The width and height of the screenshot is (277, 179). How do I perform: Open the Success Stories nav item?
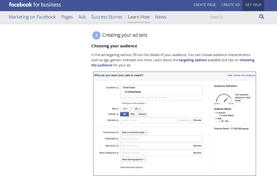(x=107, y=17)
